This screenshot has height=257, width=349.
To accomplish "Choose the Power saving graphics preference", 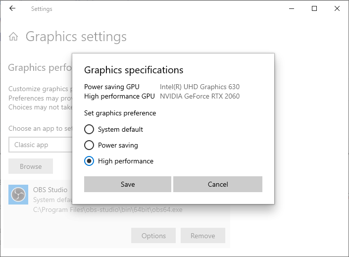I will coord(89,145).
